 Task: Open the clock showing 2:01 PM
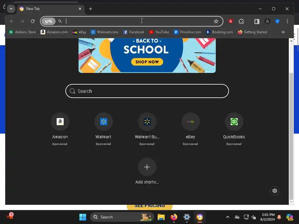[268, 217]
